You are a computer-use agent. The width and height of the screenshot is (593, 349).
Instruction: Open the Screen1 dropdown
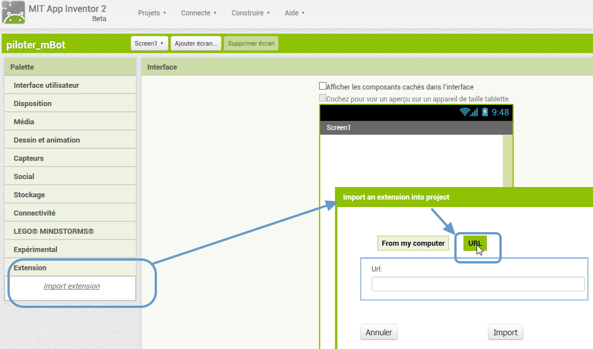point(150,43)
